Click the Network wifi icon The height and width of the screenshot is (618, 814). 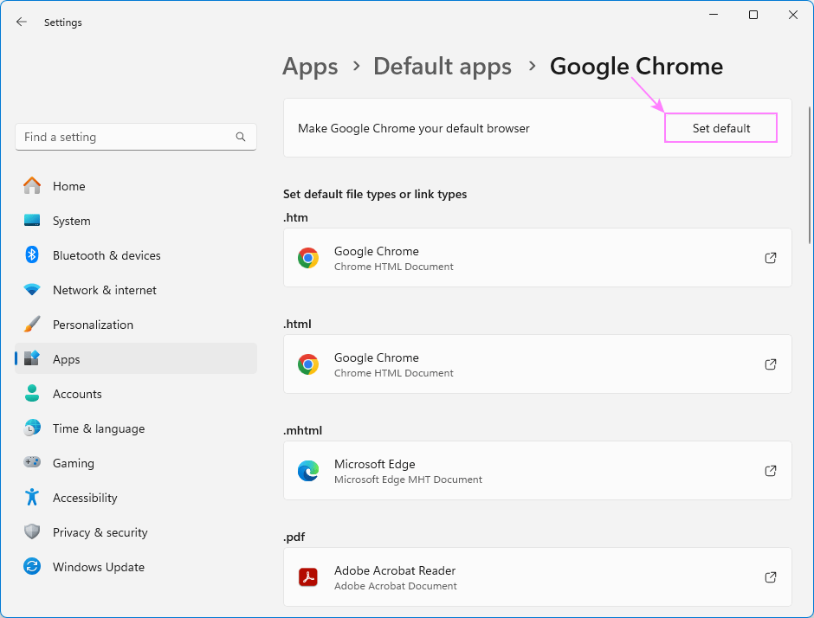pyautogui.click(x=32, y=290)
